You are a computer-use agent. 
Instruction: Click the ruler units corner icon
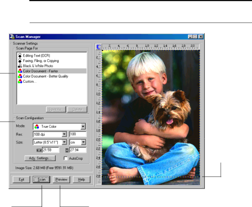[99, 47]
